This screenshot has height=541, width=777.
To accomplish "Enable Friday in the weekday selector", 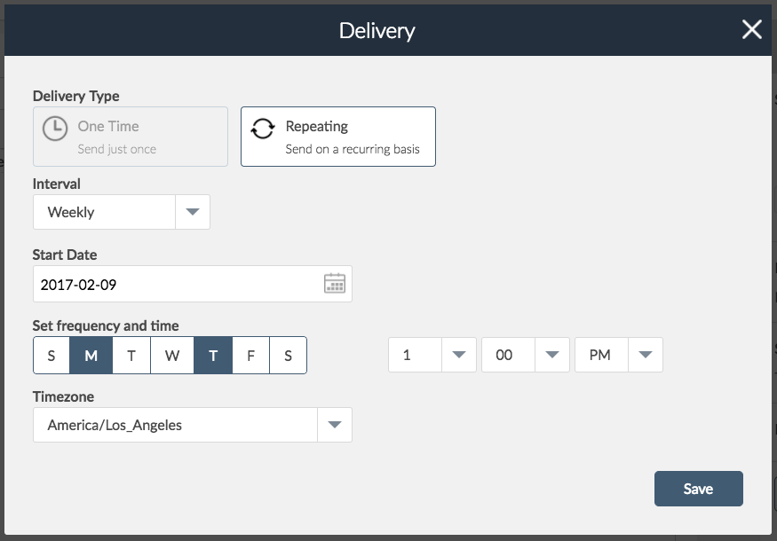I will [250, 356].
